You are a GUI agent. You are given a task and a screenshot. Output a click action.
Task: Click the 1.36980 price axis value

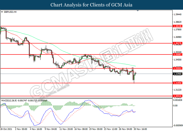(178, 37)
